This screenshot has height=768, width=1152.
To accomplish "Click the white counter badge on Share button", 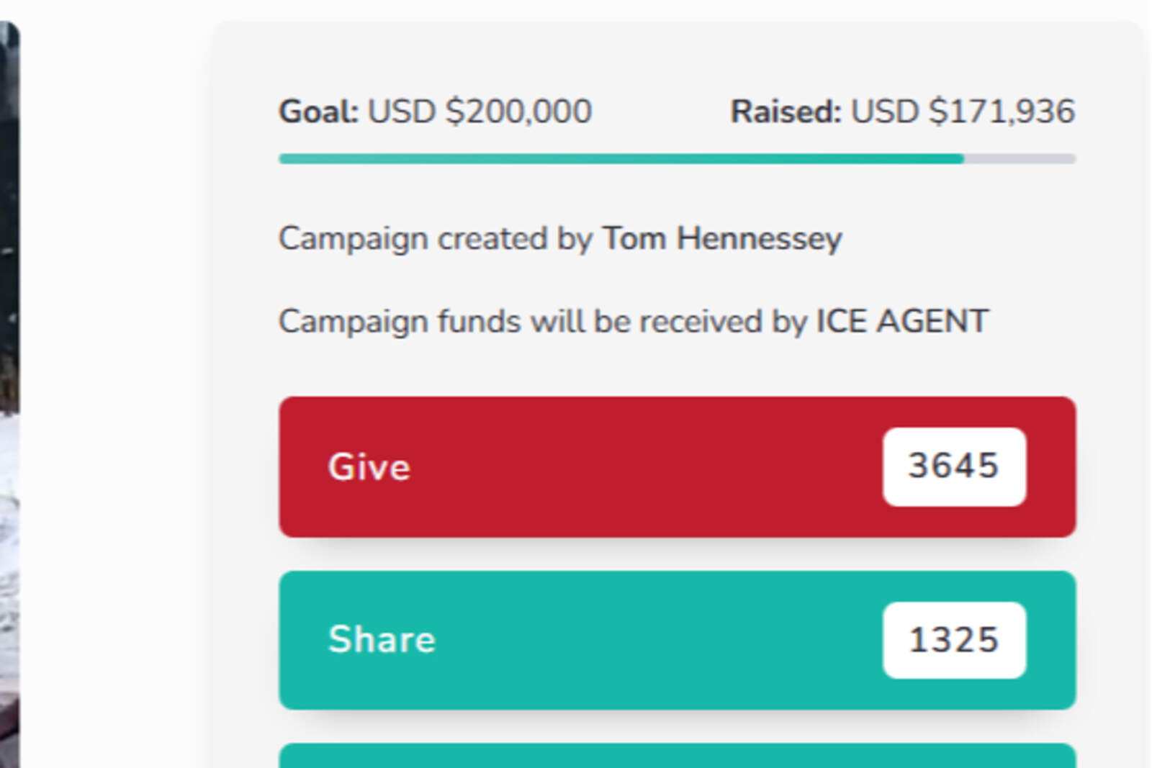I will [x=953, y=639].
